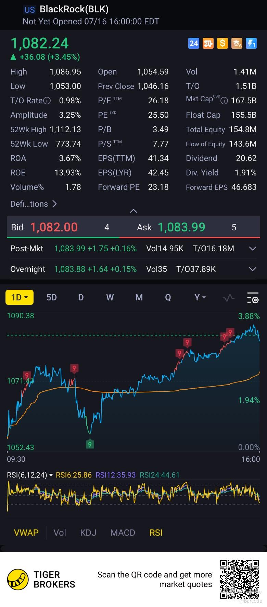Tap the QR code image

pos(240,580)
